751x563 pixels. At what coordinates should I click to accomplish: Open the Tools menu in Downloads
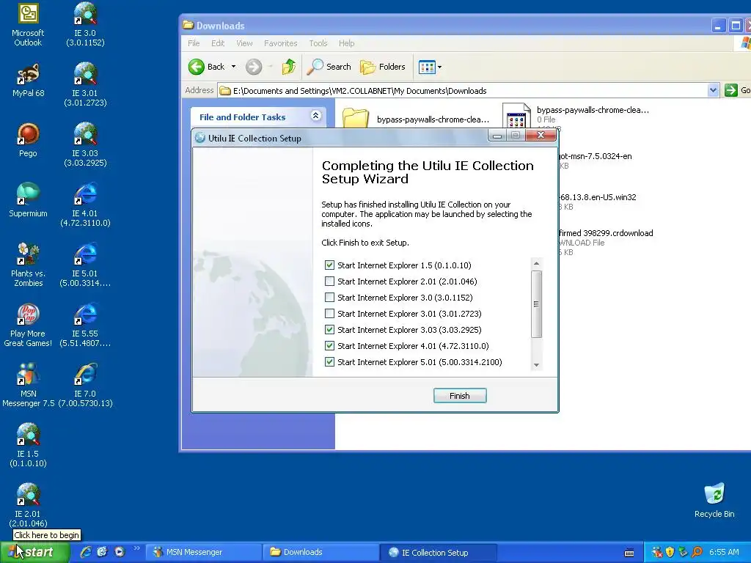point(318,43)
